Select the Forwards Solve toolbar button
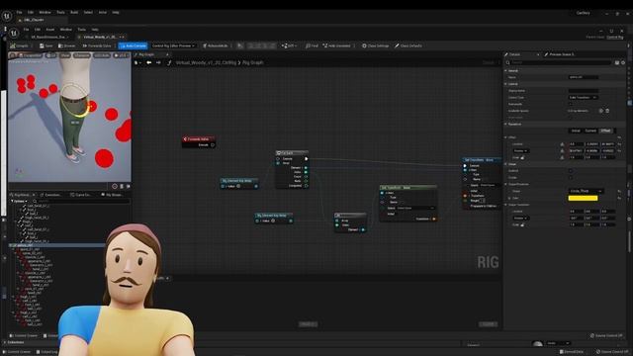633x356 pixels. [x=97, y=46]
